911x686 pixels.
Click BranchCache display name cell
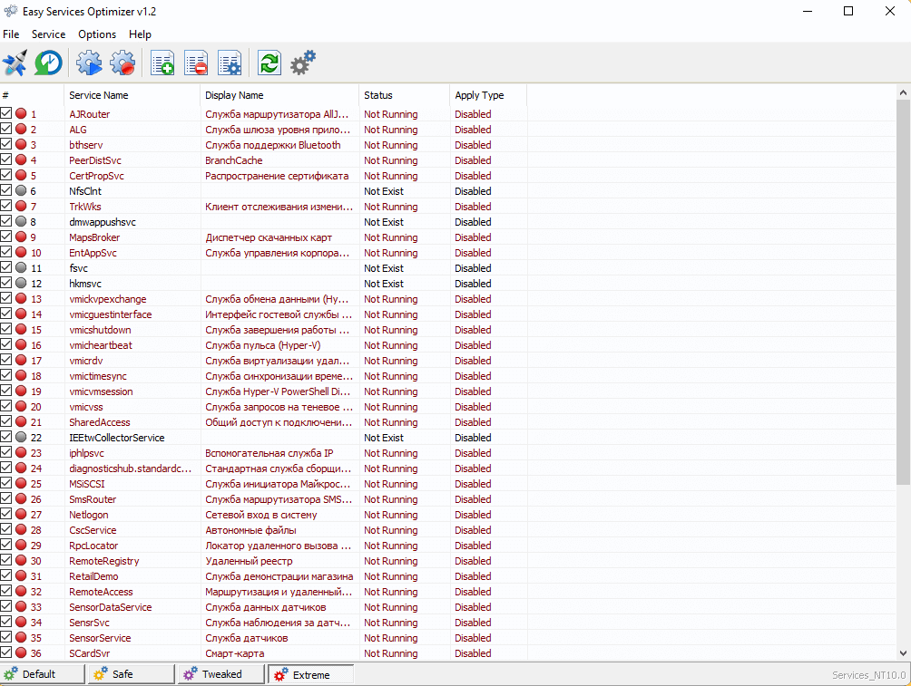233,160
